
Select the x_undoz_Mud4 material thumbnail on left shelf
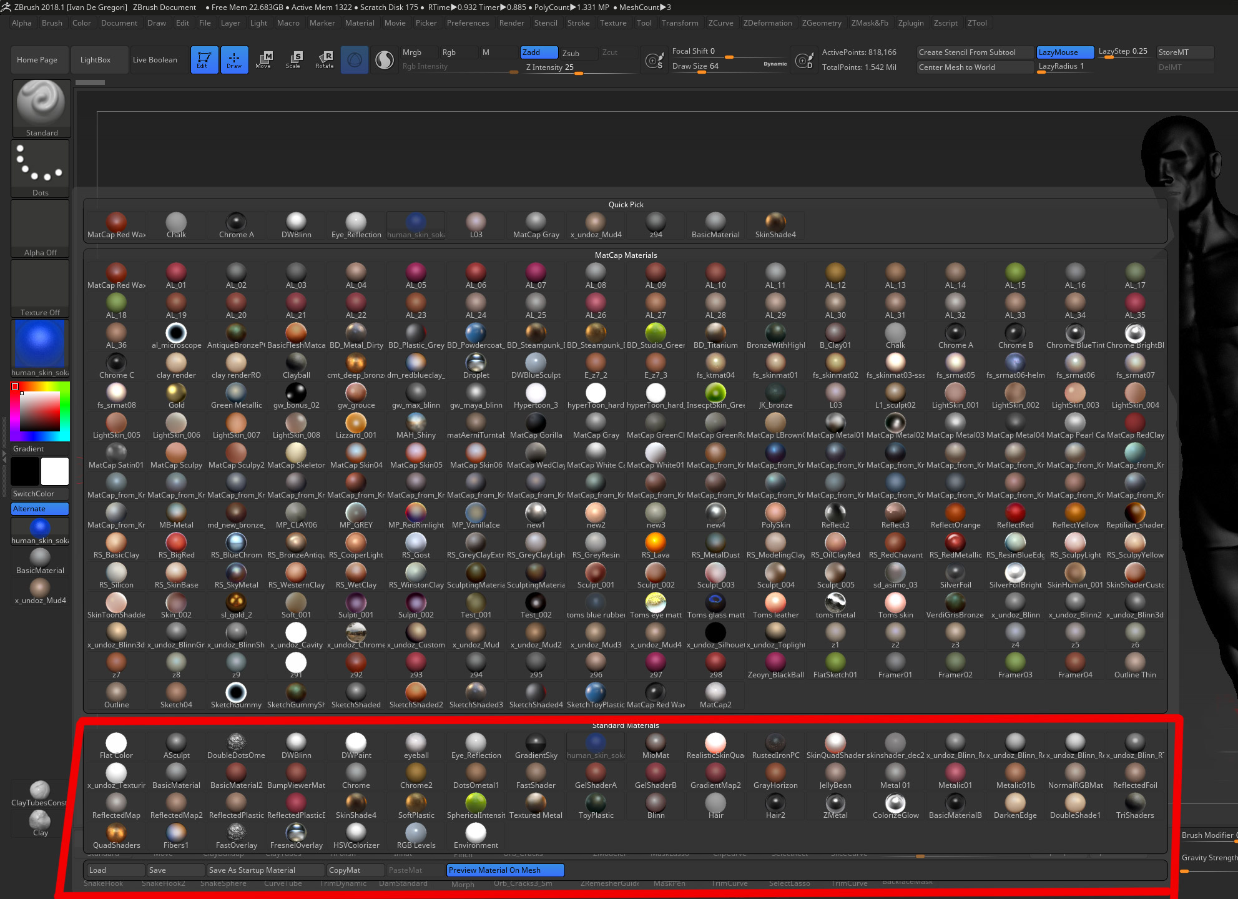tap(40, 592)
